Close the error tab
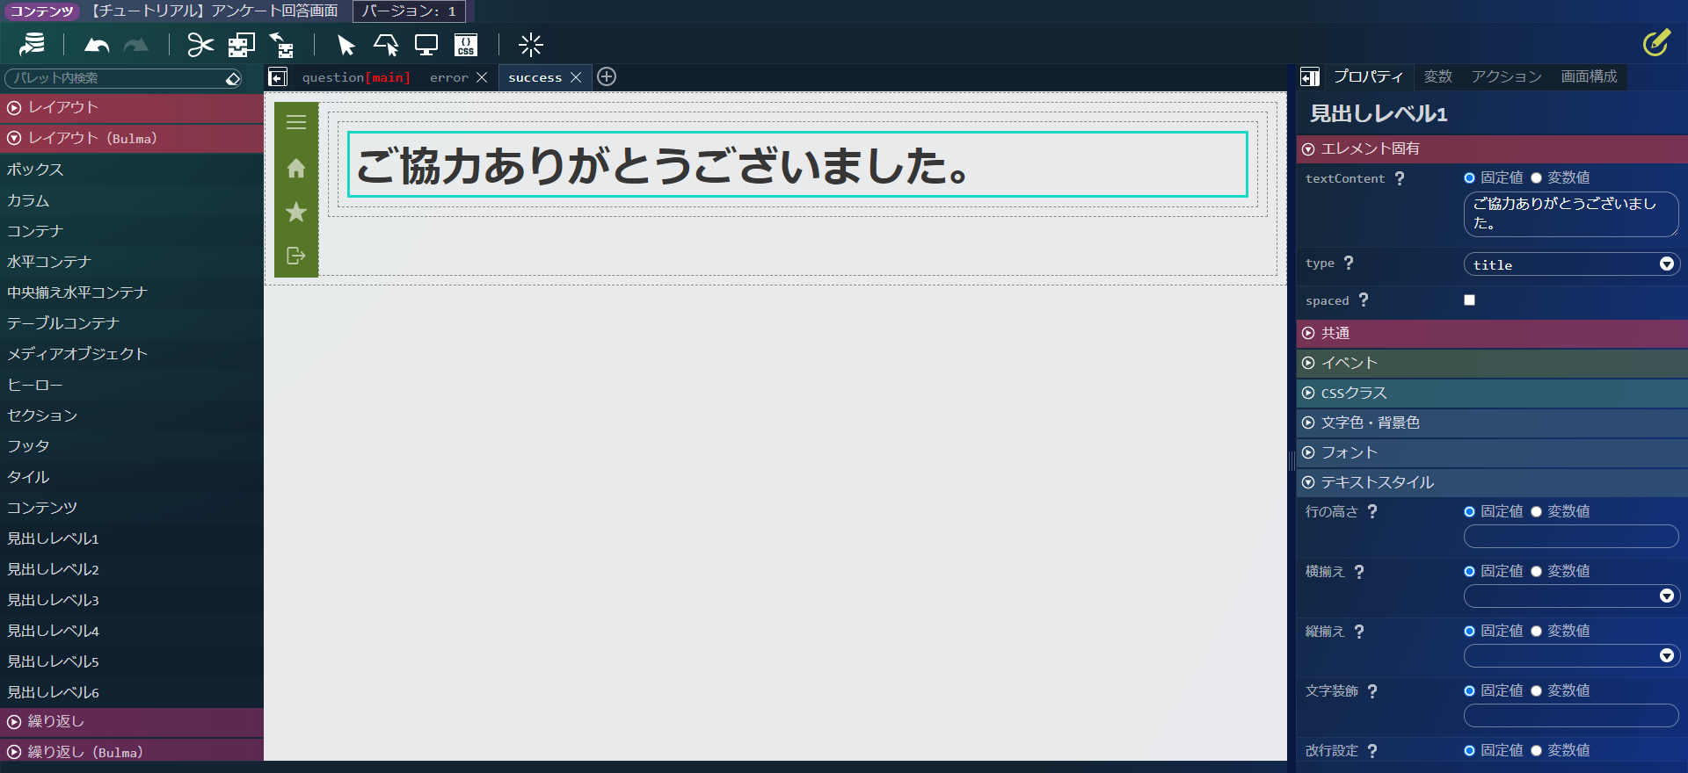Viewport: 1688px width, 773px height. pos(482,77)
